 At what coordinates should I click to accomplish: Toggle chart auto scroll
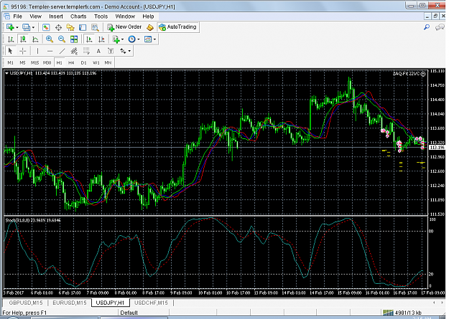click(x=89, y=39)
